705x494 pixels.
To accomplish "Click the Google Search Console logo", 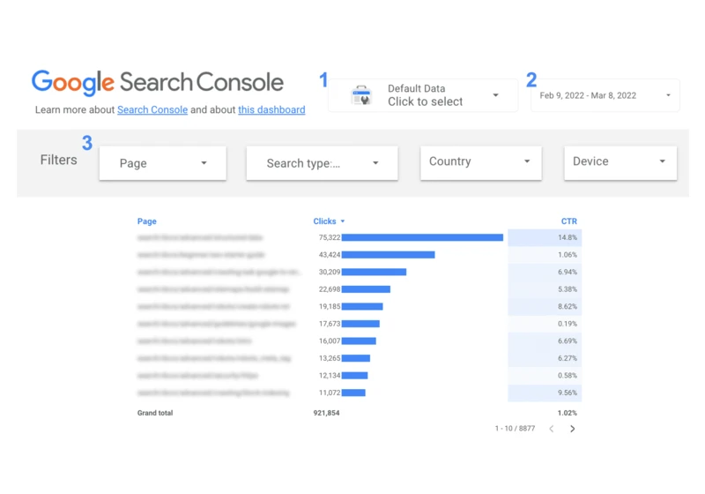I will point(158,83).
